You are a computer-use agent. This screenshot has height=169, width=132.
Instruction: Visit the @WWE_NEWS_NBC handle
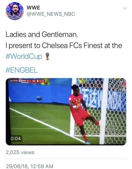(51, 14)
